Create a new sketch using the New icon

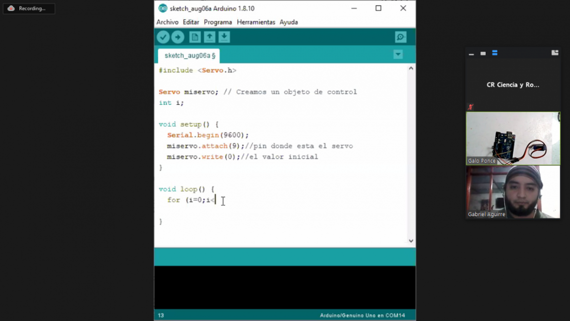(194, 37)
